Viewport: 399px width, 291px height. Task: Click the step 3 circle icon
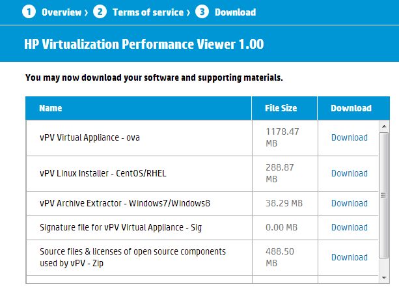tap(202, 12)
